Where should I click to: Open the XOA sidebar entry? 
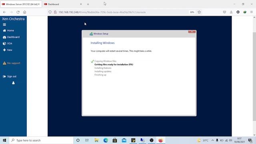coord(8,44)
